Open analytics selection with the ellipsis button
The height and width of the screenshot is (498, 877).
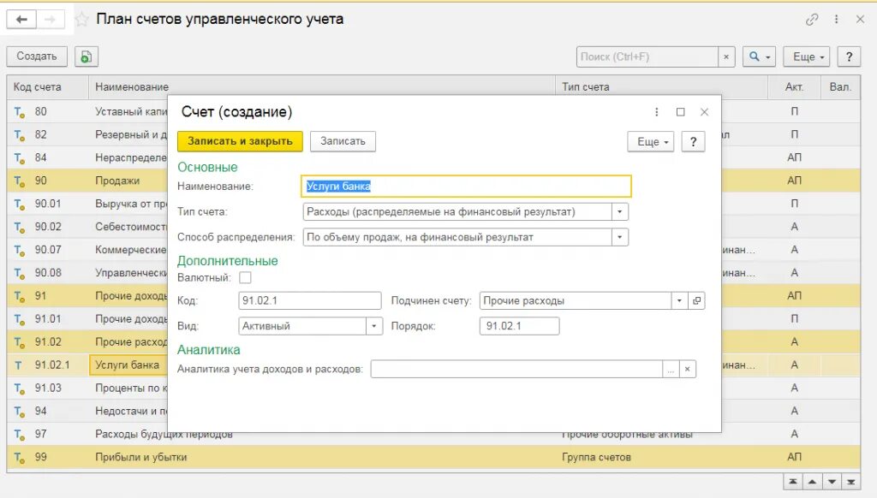click(x=671, y=369)
